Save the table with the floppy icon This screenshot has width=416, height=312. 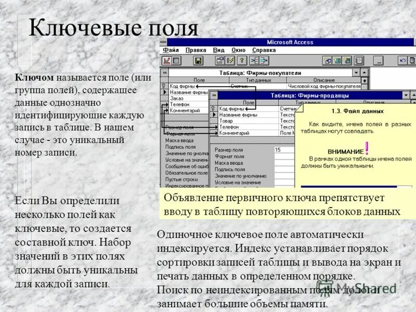[198, 61]
